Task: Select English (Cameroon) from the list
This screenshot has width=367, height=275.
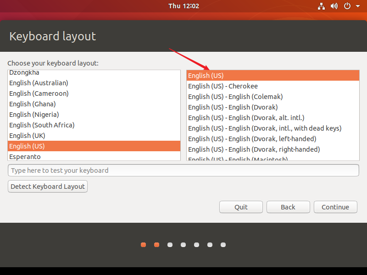Action: 94,93
